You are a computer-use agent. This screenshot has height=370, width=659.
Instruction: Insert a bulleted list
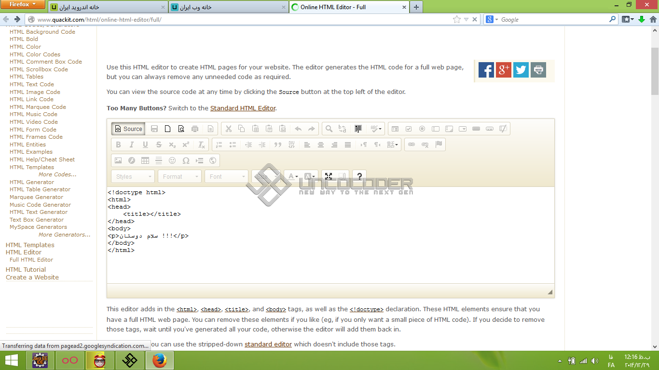tap(233, 145)
